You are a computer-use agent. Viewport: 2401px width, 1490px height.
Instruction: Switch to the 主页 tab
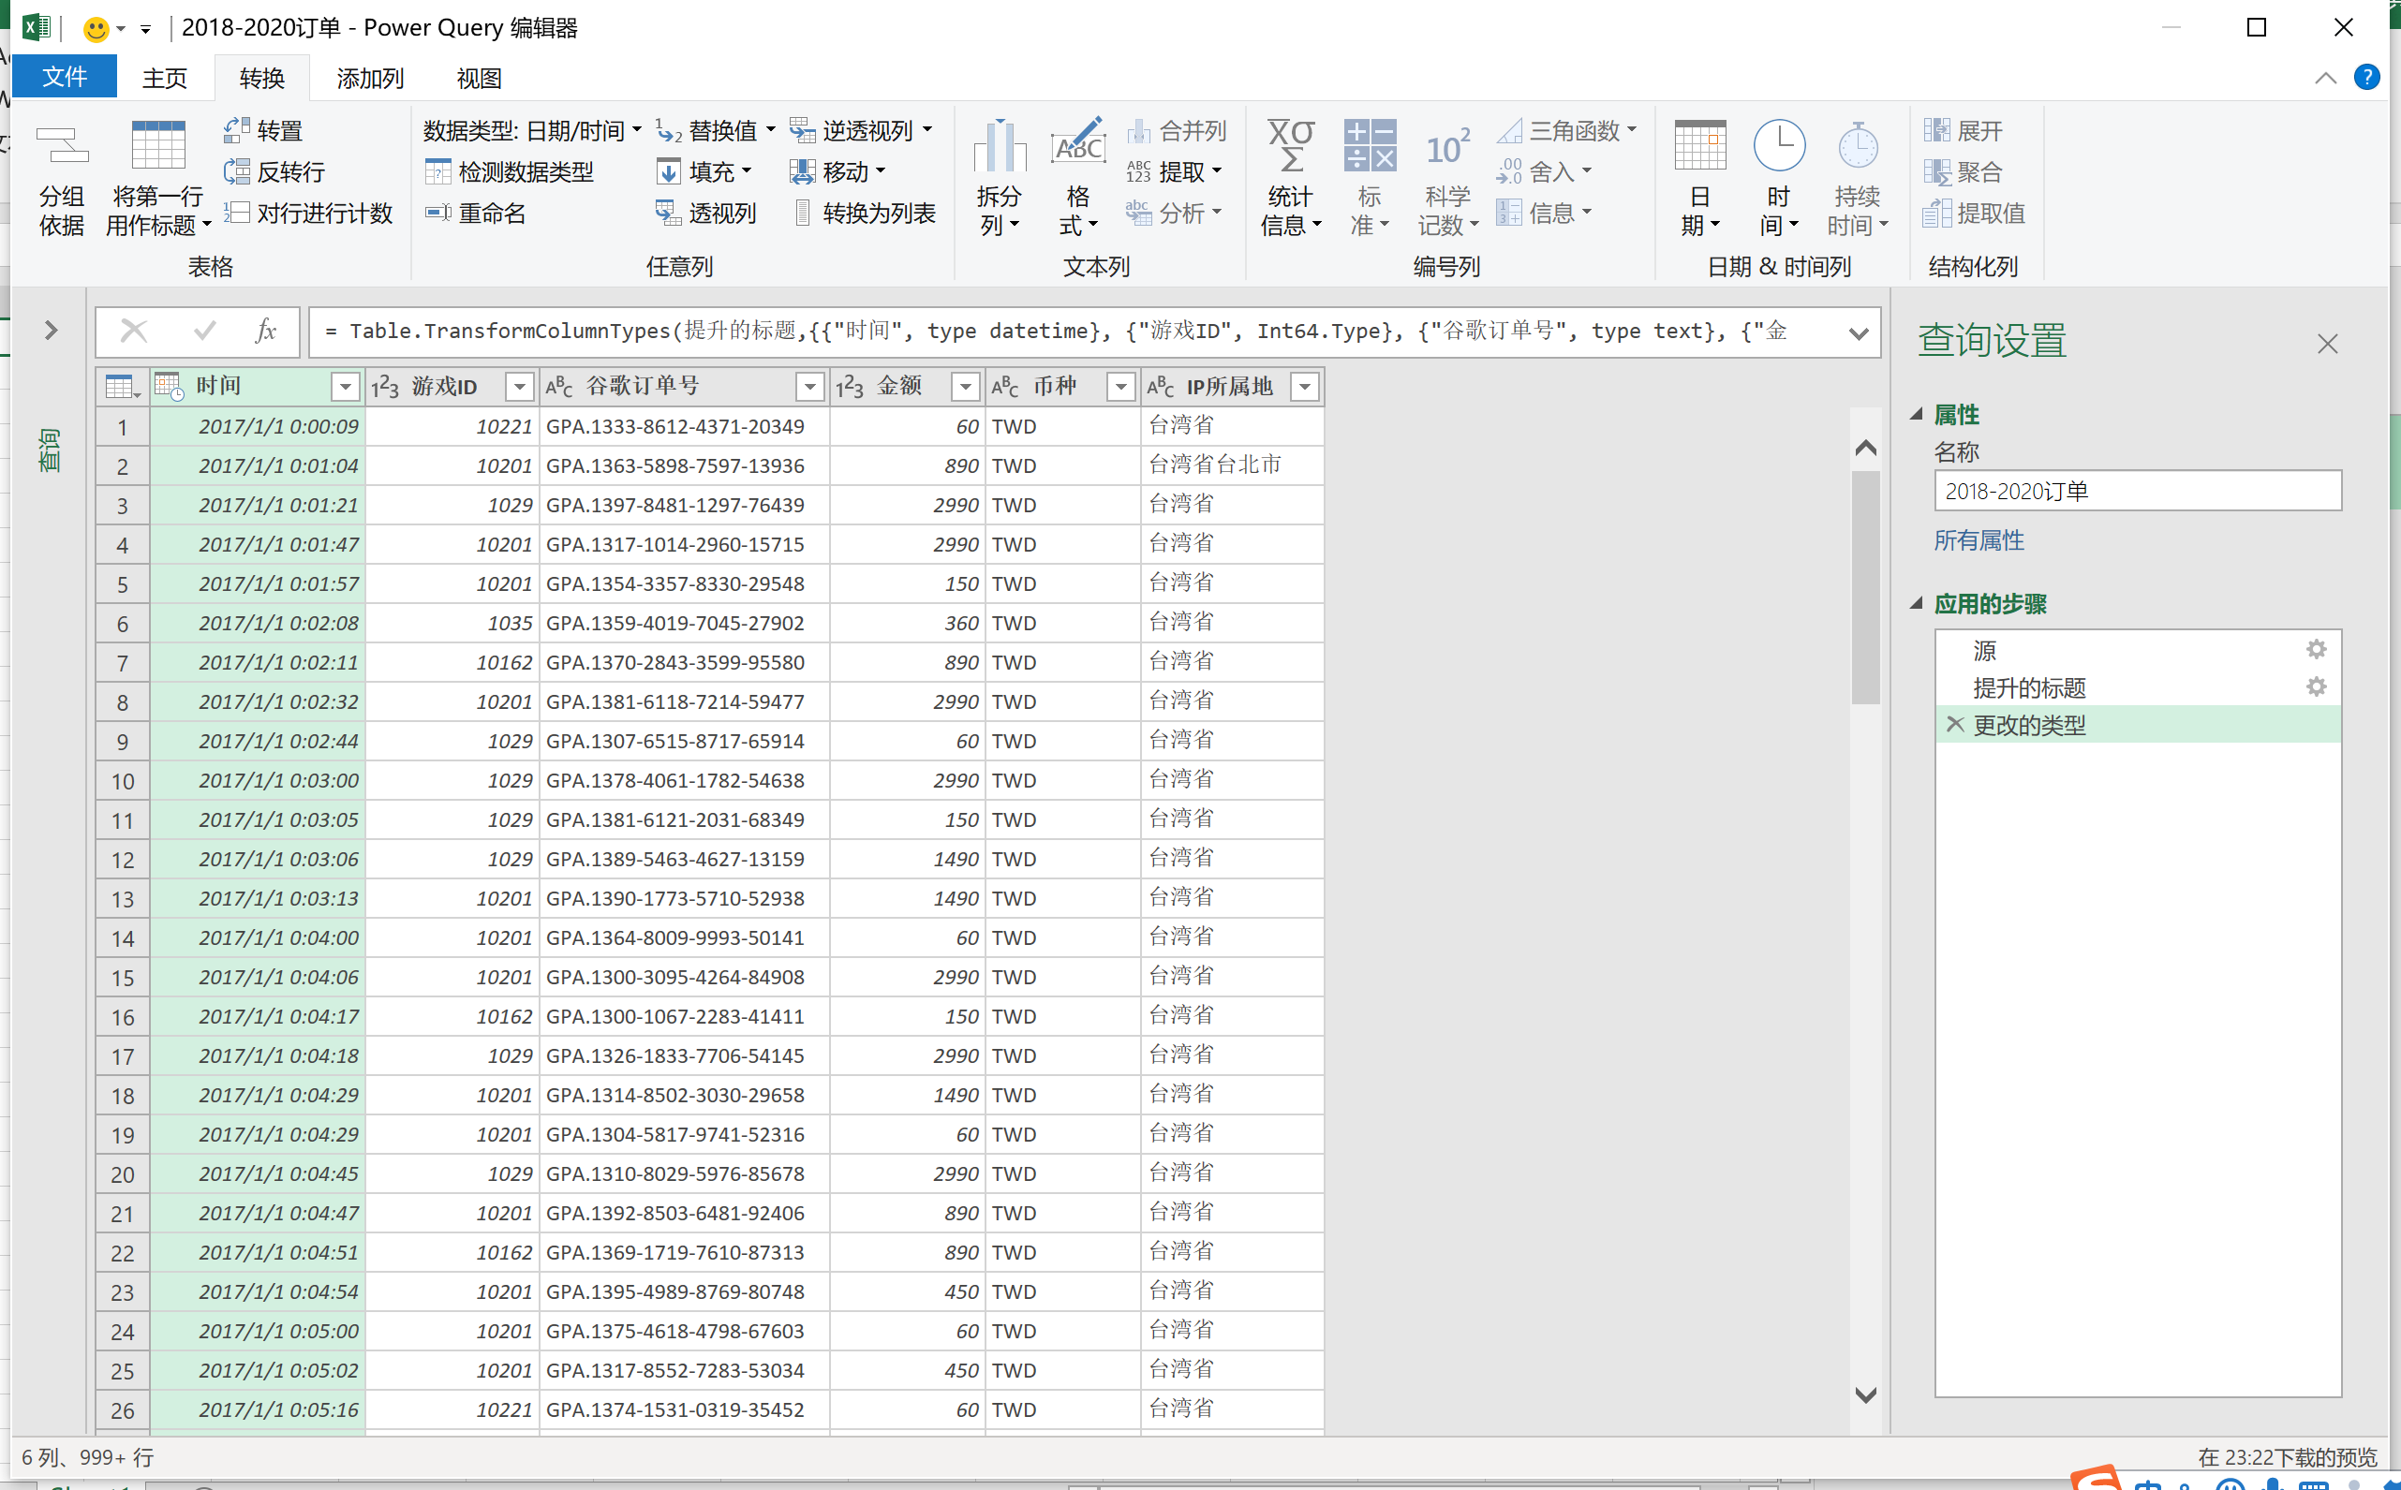165,77
